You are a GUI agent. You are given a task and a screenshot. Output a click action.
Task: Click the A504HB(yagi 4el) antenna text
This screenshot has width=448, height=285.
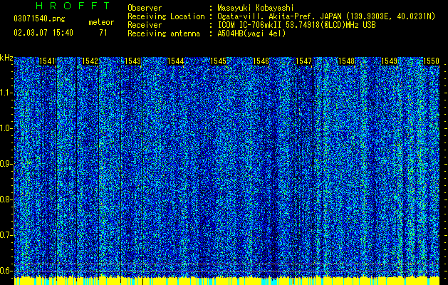[x=251, y=33]
